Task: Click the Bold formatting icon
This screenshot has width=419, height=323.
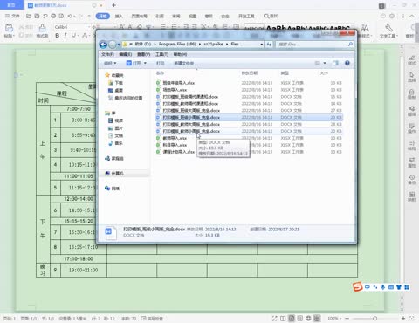Action: pyautogui.click(x=58, y=36)
